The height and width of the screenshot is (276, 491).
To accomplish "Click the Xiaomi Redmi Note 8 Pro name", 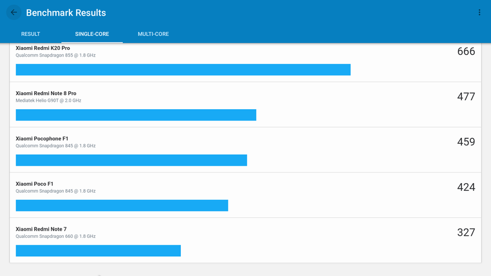I will pyautogui.click(x=46, y=93).
